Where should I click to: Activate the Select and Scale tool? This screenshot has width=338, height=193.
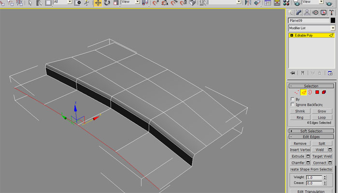pyautogui.click(x=116, y=3)
